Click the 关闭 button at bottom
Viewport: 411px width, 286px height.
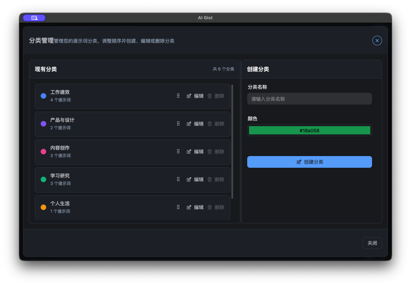point(372,243)
